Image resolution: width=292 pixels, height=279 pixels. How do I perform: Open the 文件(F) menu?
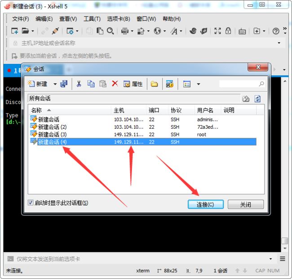pyautogui.click(x=21, y=19)
